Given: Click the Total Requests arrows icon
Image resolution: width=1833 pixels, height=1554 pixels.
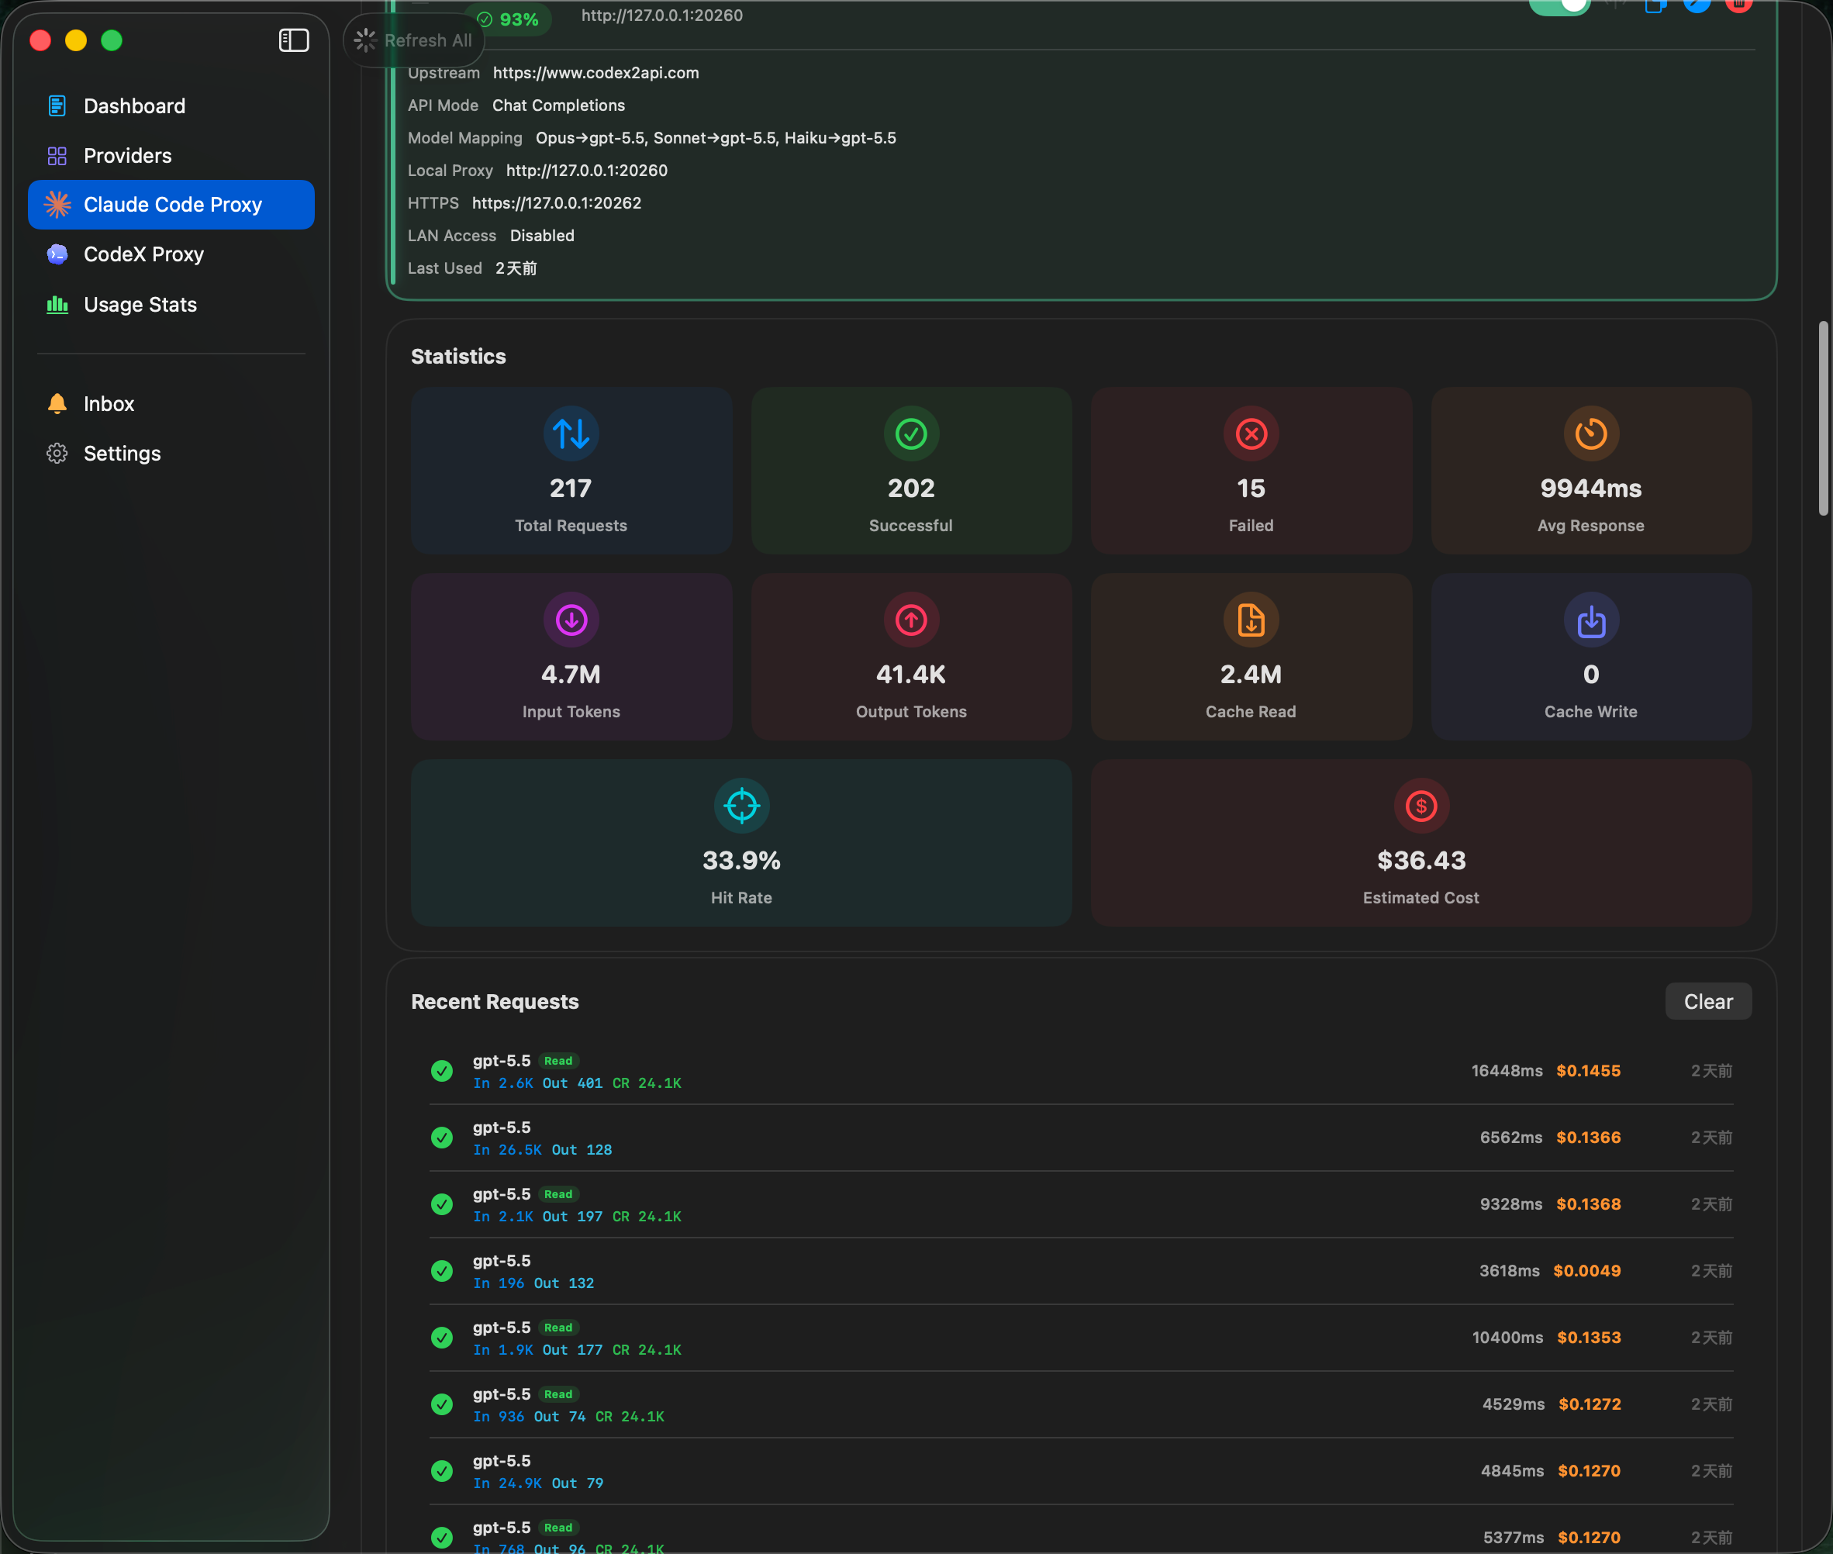Looking at the screenshot, I should click(571, 433).
